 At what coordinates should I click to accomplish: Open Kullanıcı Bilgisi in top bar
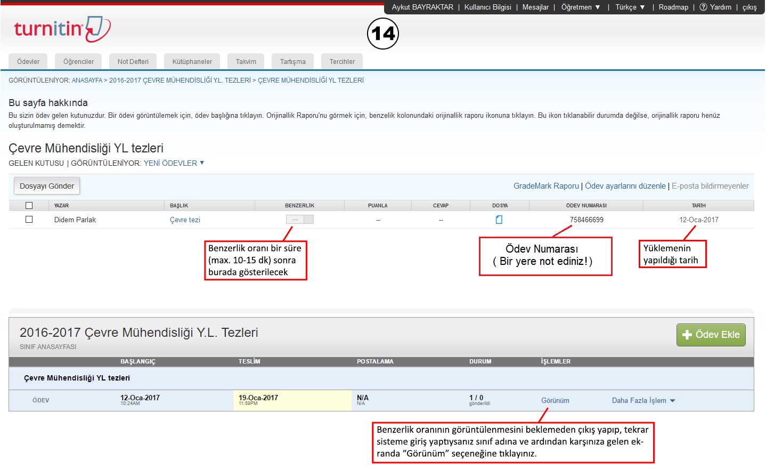[487, 7]
